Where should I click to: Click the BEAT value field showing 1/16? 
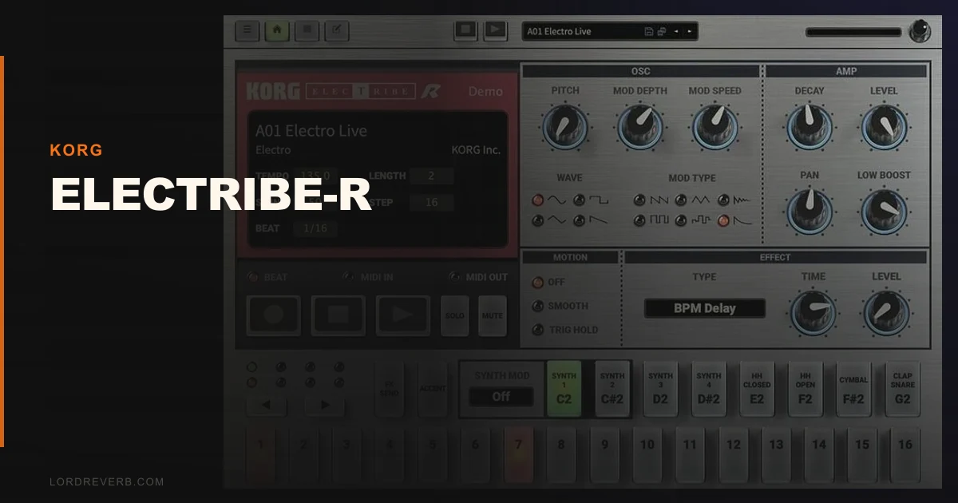[315, 228]
